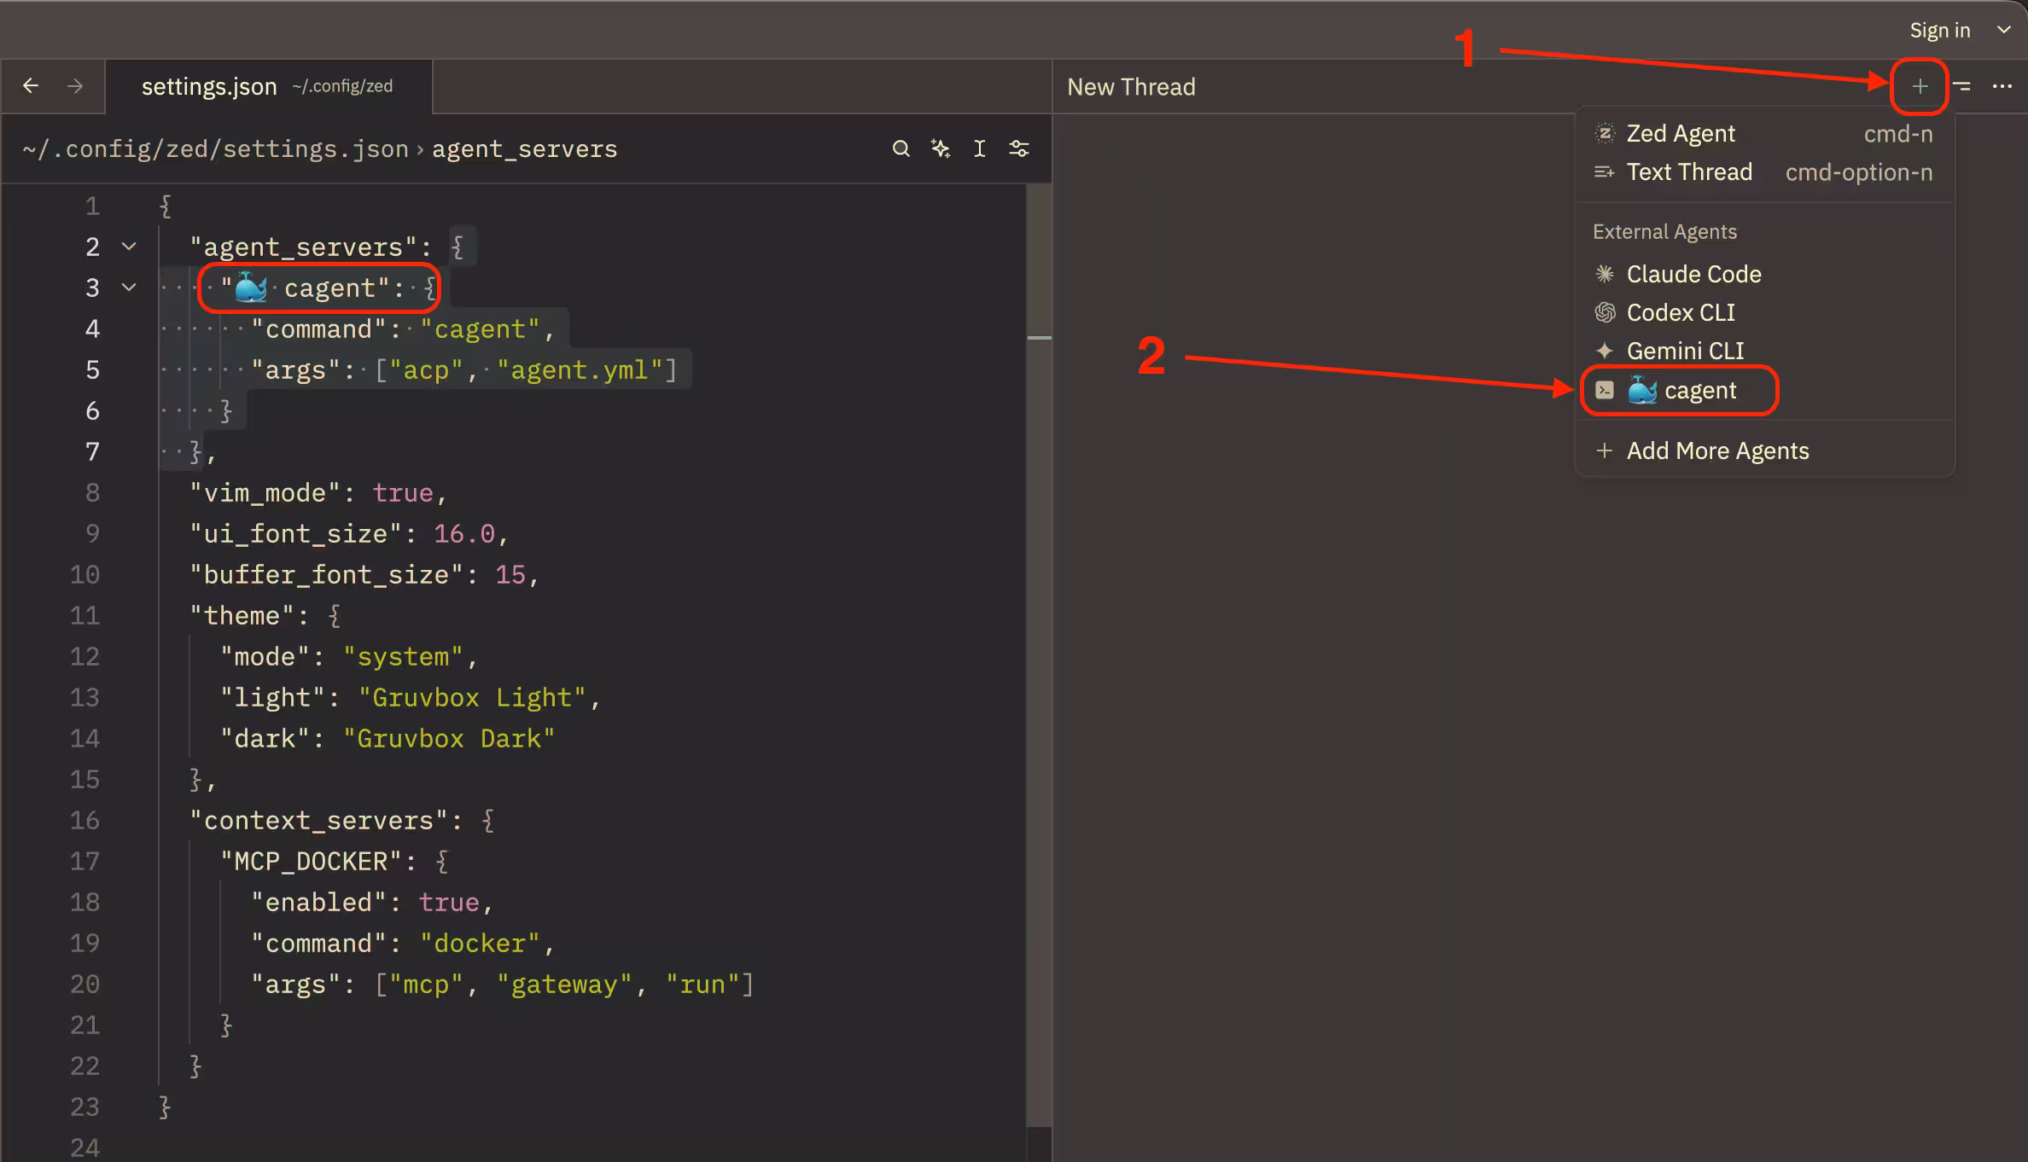Click the back navigation arrow

(x=32, y=85)
